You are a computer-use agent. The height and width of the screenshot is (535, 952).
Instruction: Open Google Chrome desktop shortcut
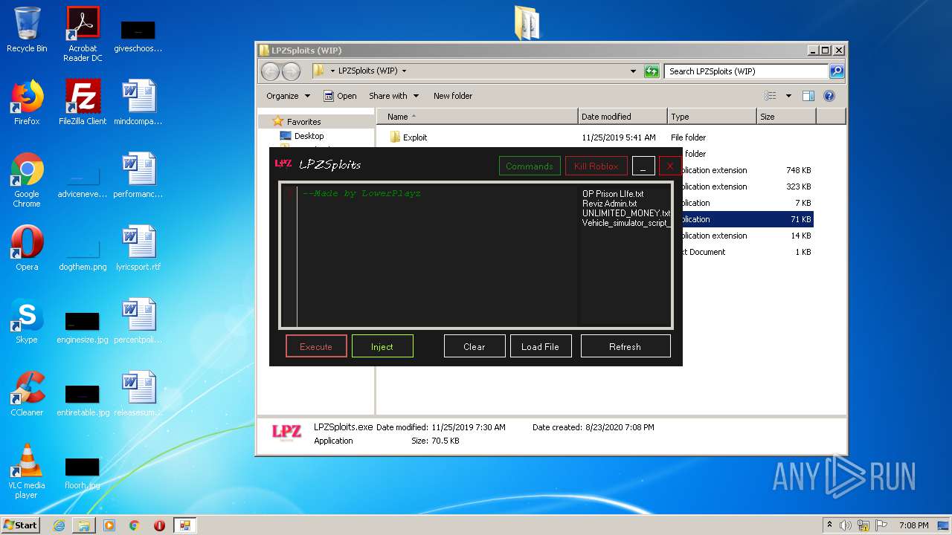[x=27, y=180]
